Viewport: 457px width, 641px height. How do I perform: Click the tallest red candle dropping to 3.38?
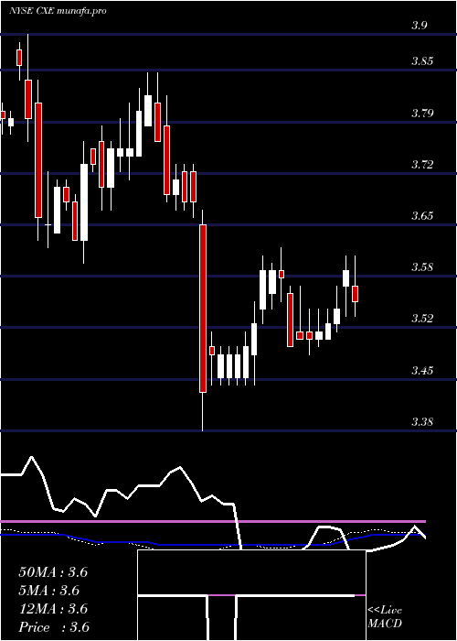tap(203, 309)
